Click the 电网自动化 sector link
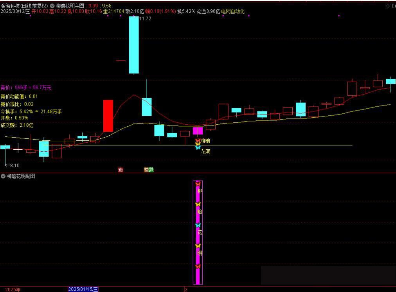 point(233,11)
